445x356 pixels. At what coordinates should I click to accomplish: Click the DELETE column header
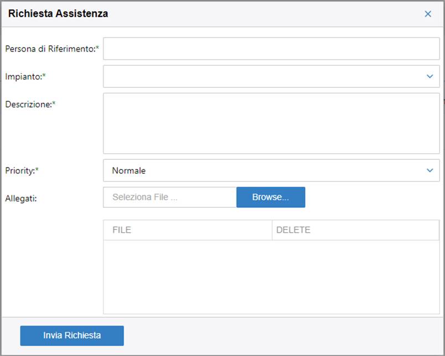(x=293, y=230)
